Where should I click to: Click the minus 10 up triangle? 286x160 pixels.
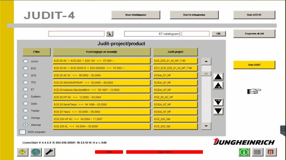[x=218, y=86]
